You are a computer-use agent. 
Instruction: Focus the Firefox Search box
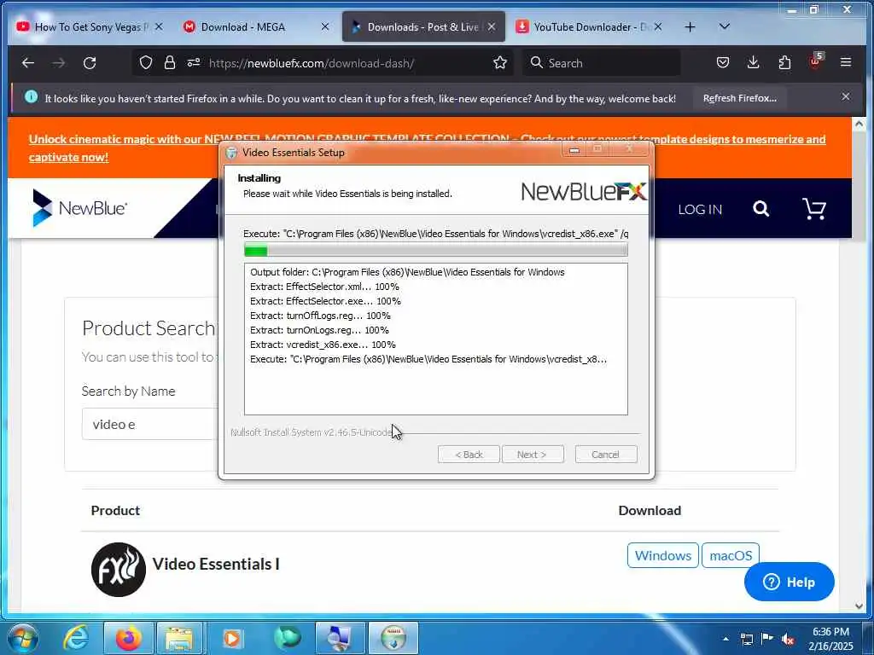tap(602, 63)
